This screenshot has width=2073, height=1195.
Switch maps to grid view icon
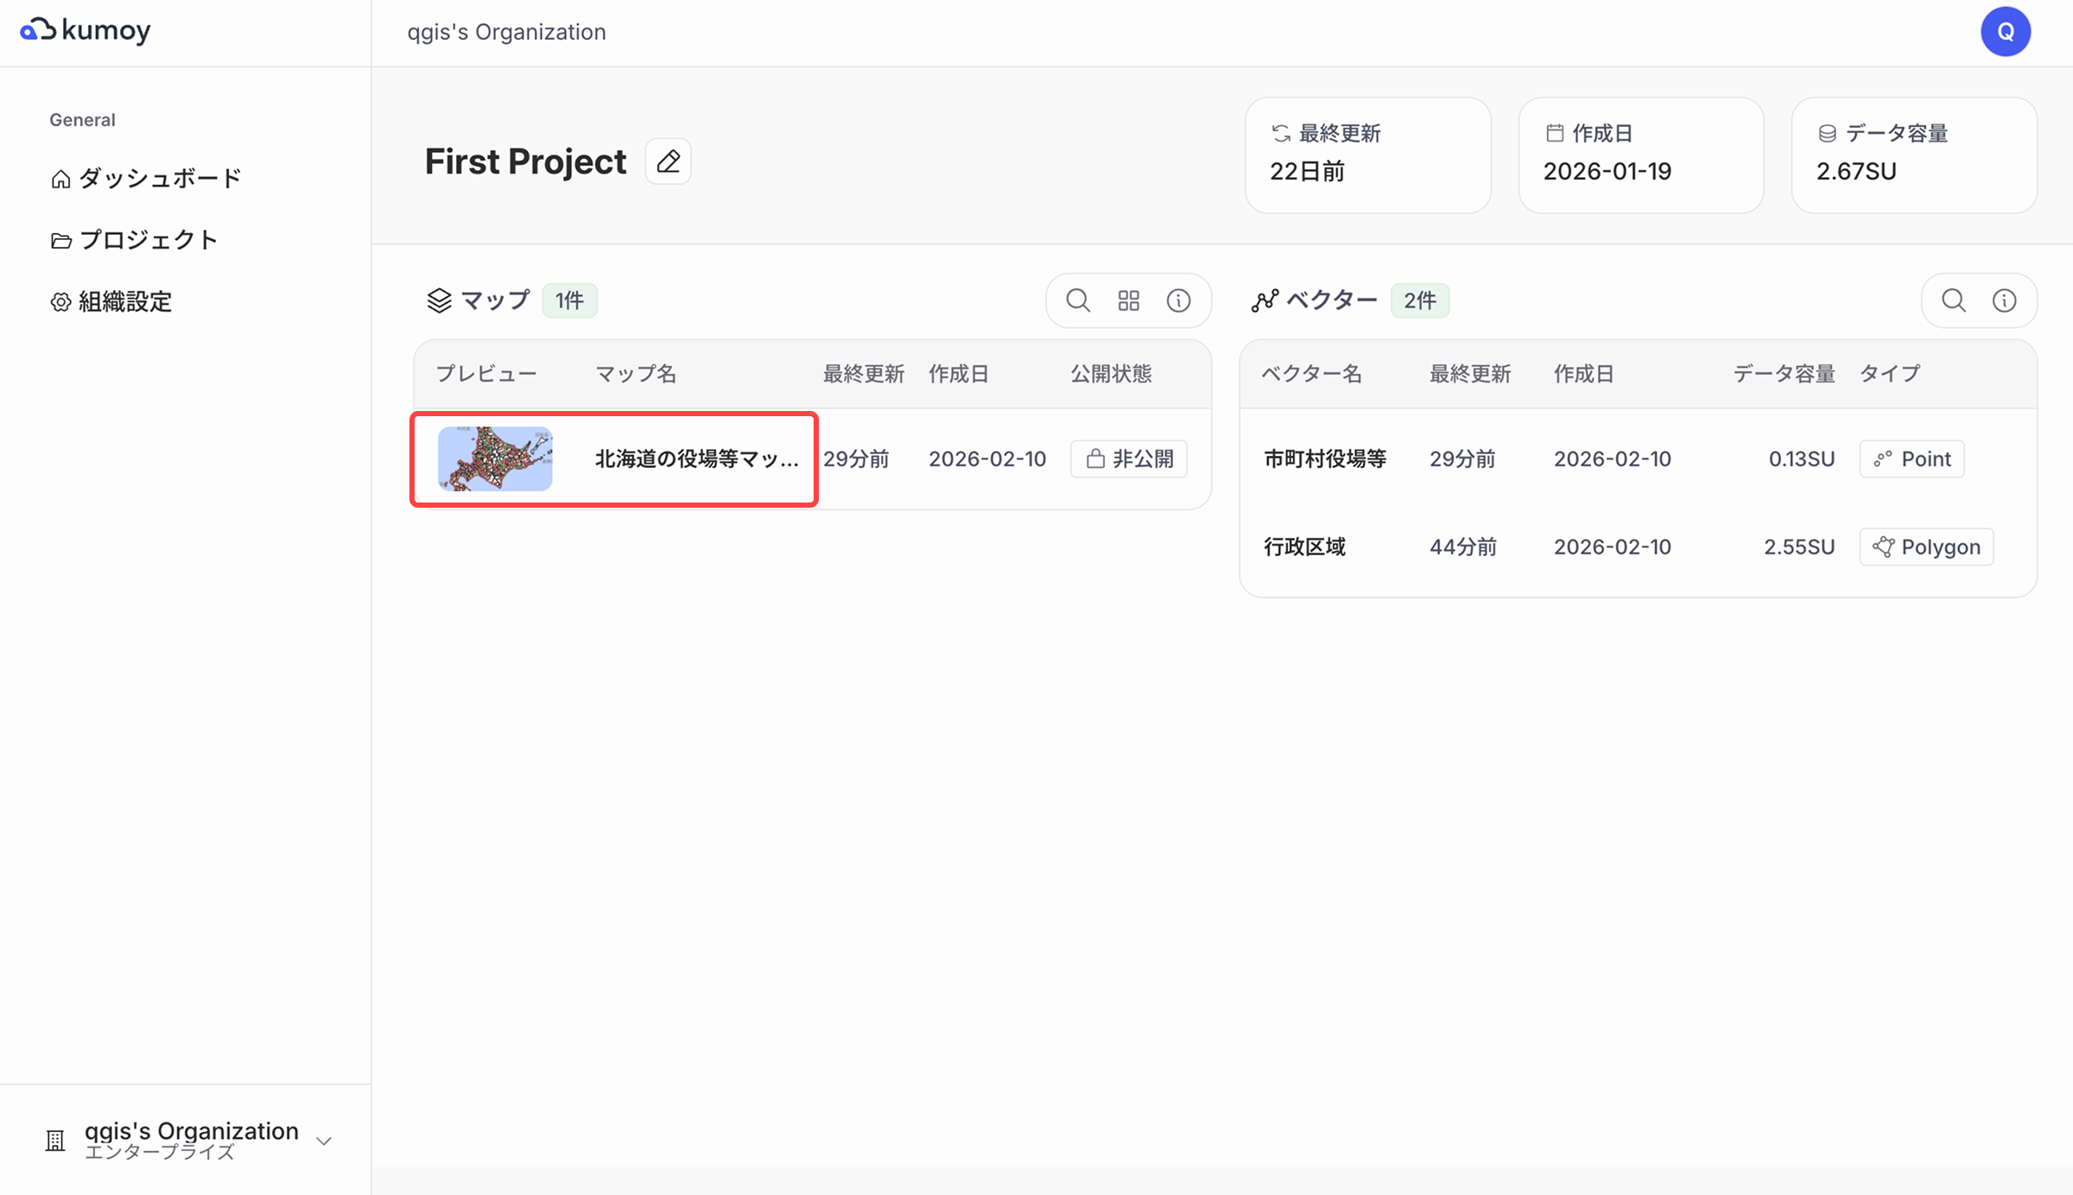coord(1128,300)
